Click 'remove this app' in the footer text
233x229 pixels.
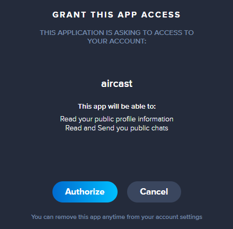click(x=78, y=217)
